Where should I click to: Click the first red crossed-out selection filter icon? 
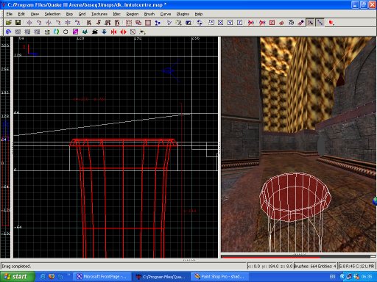pos(251,23)
